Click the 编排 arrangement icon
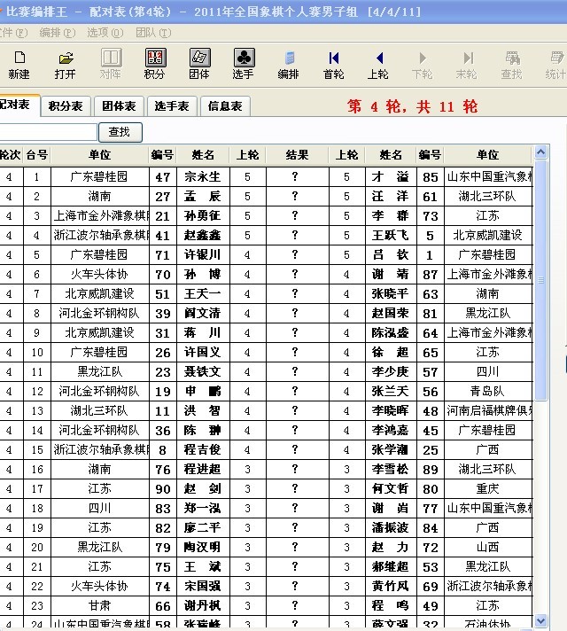 289,65
